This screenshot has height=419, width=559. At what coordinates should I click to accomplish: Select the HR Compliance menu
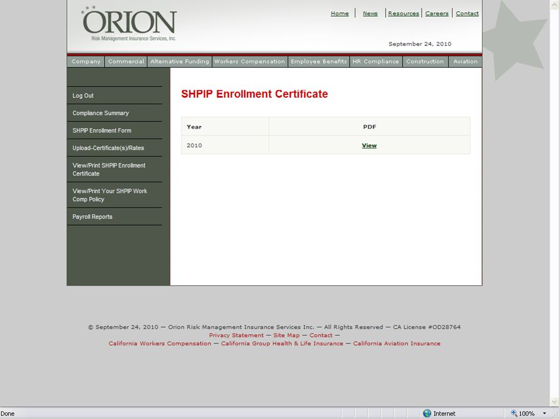[376, 62]
